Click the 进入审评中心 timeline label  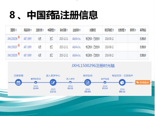coord(53,75)
